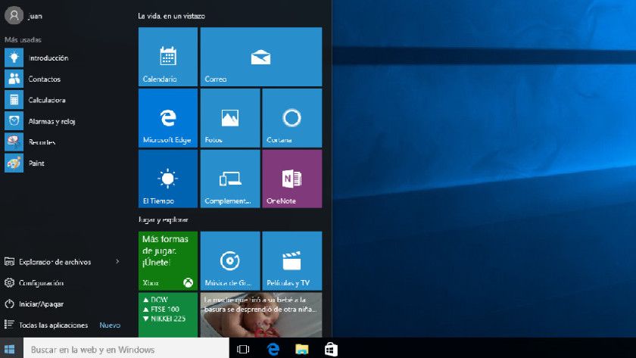The height and width of the screenshot is (358, 636).
Task: Click the Nuevo label next to all apps
Action: click(x=110, y=325)
